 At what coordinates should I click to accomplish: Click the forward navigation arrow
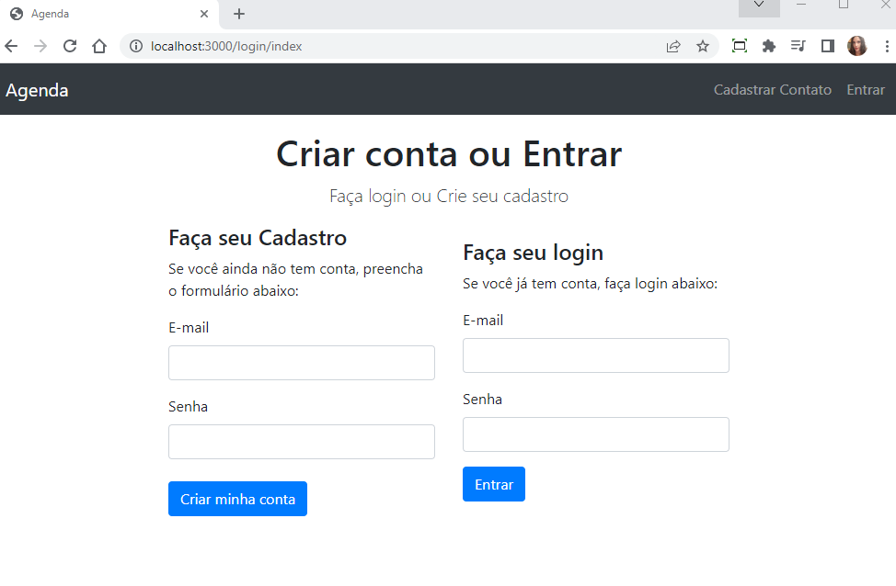pyautogui.click(x=40, y=45)
